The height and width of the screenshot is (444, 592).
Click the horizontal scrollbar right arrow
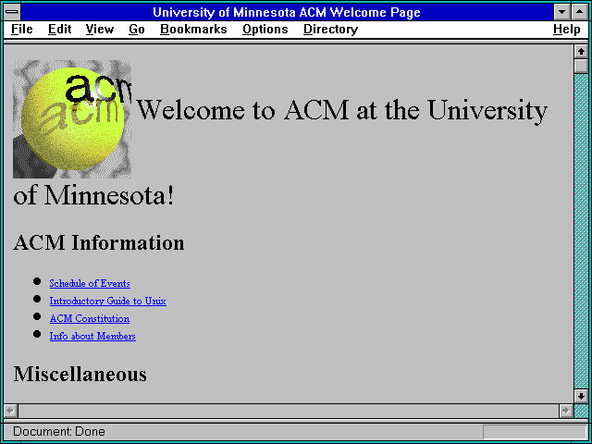[x=565, y=411]
